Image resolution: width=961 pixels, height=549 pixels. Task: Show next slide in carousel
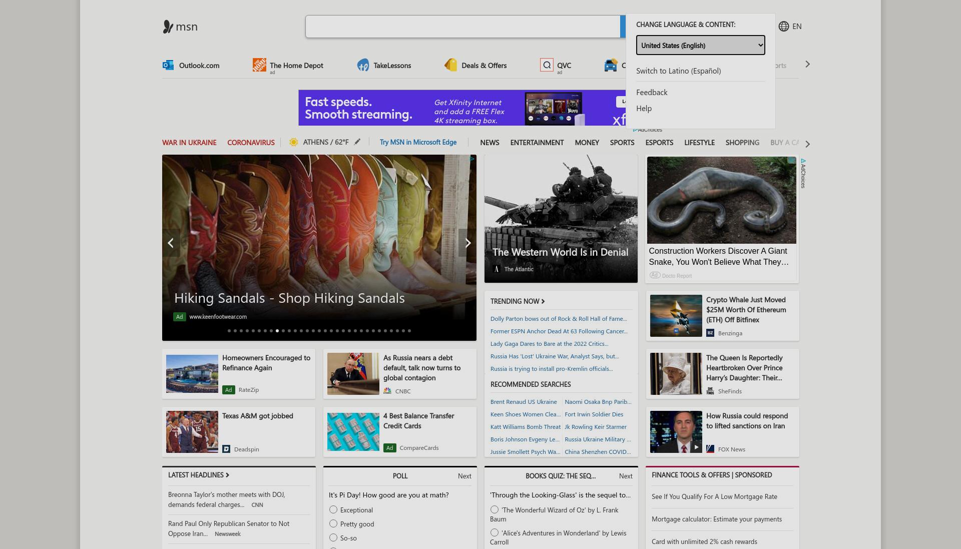(x=467, y=243)
